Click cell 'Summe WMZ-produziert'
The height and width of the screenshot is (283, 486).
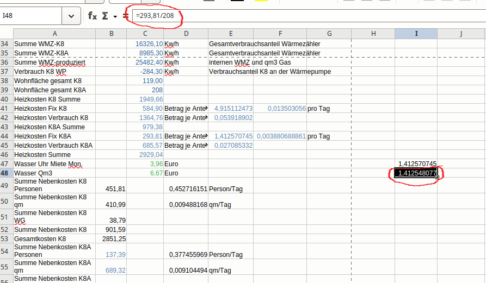tap(54, 62)
